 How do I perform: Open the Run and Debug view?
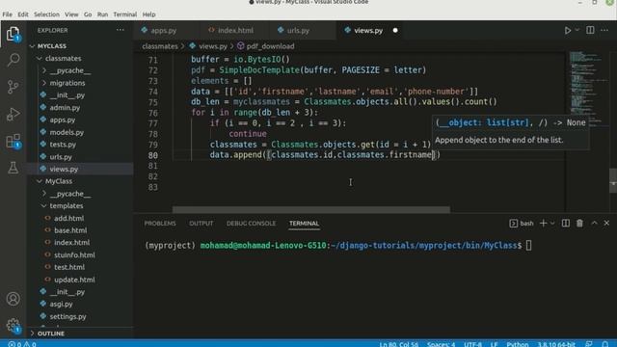click(x=13, y=114)
